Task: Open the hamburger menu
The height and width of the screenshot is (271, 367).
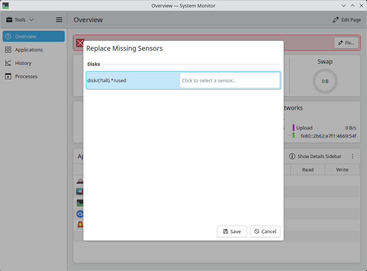Action: [59, 20]
